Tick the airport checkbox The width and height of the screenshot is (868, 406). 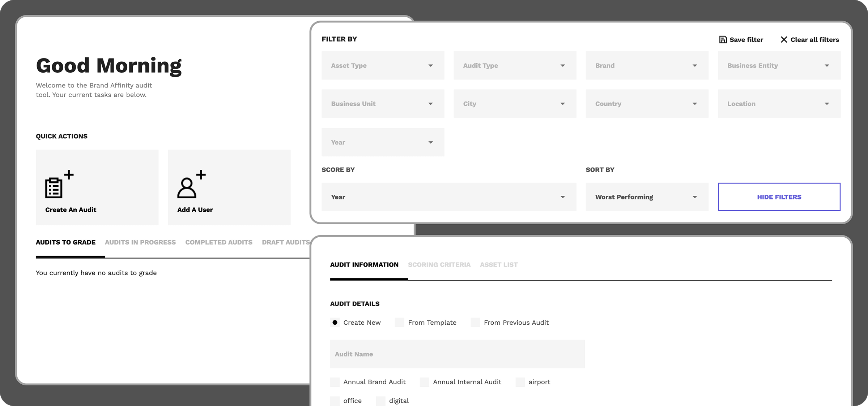(x=520, y=382)
